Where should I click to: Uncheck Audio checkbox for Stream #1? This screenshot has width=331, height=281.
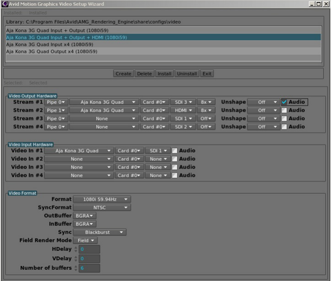point(284,102)
